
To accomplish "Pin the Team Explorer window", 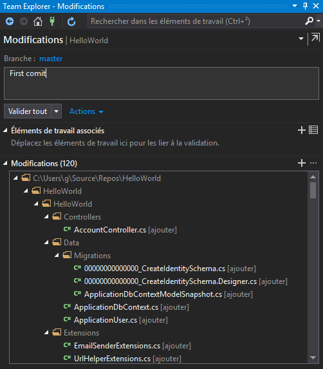I will click(x=305, y=6).
